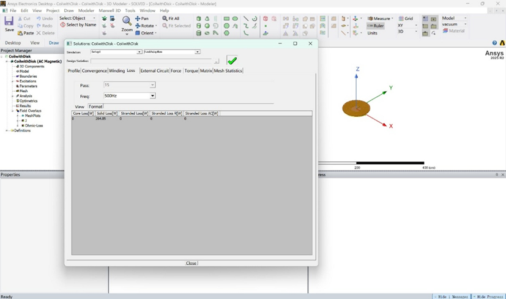Open the Tools menu
This screenshot has height=299, width=506.
pos(130,10)
